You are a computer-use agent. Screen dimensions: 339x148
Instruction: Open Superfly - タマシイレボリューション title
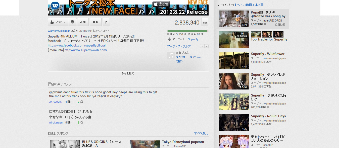[268, 76]
